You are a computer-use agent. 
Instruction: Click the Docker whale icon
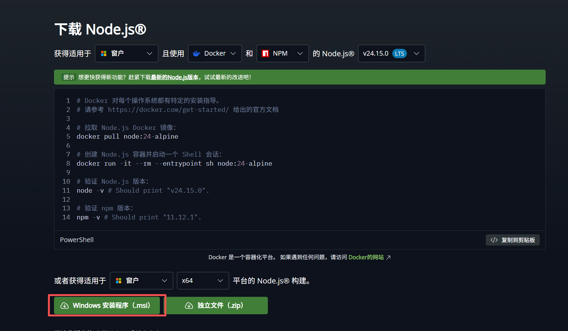(196, 53)
